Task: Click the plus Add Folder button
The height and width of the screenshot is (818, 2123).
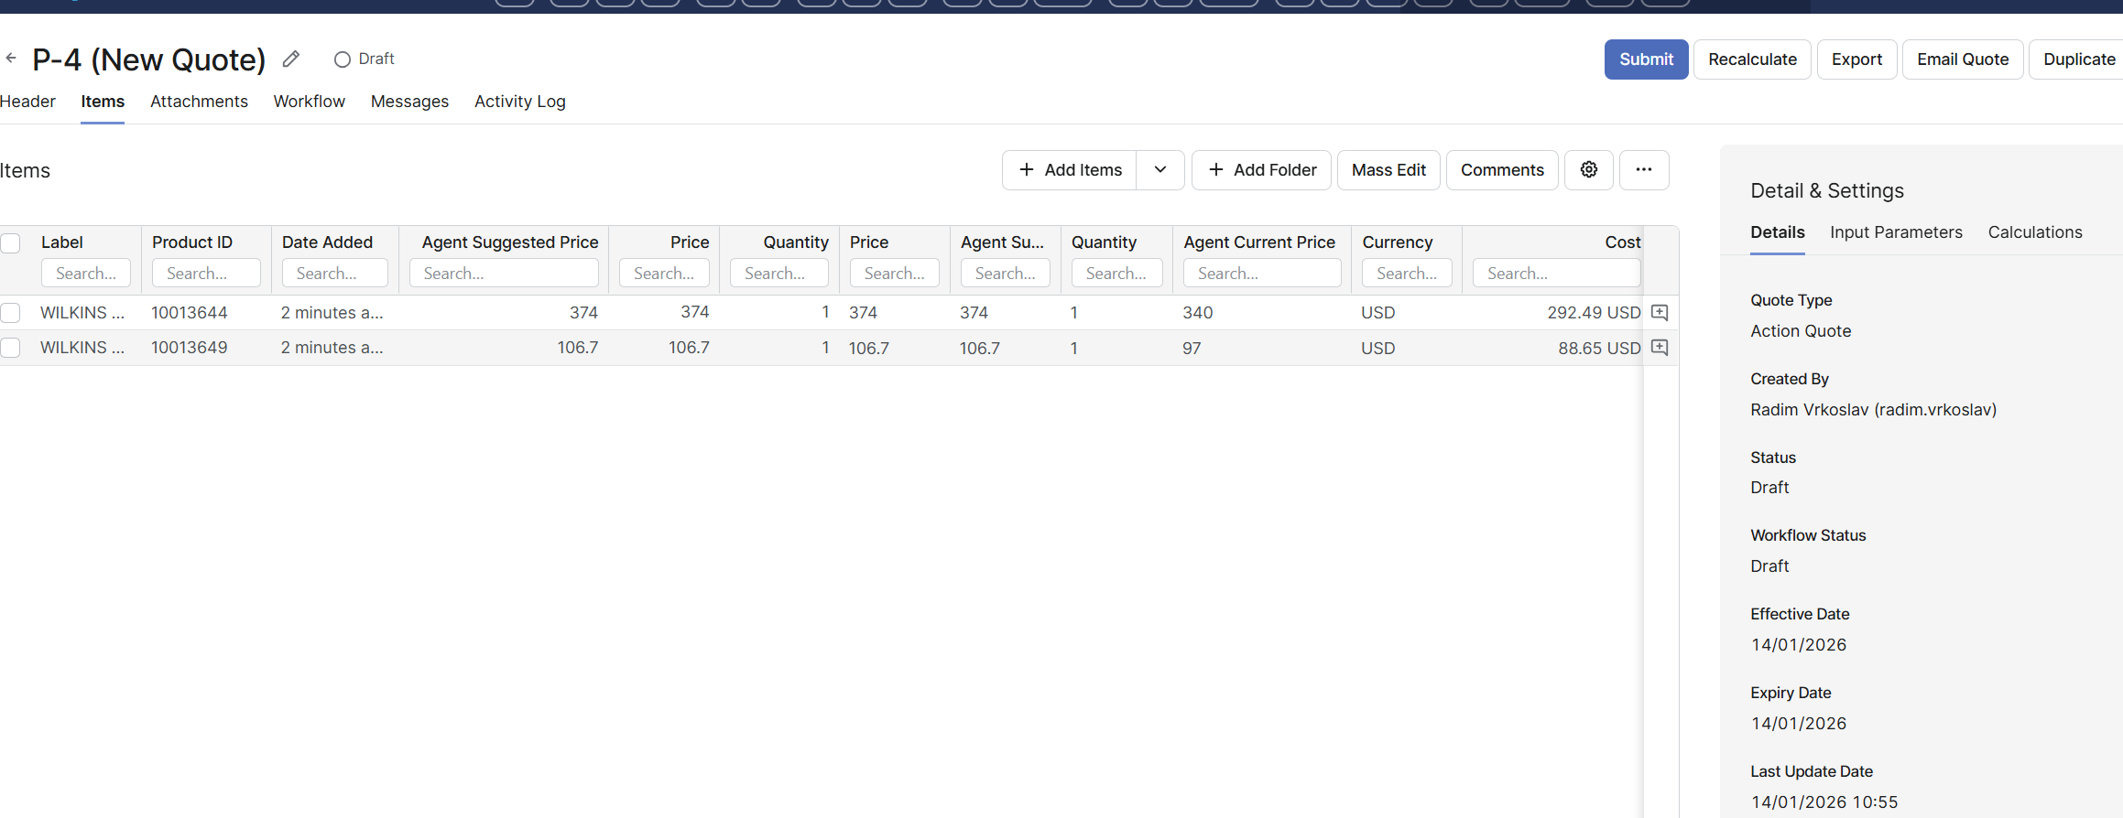Action: click(x=1260, y=170)
